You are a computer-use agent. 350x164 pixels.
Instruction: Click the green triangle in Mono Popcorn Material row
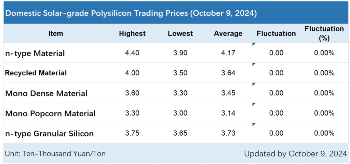coord(254,104)
